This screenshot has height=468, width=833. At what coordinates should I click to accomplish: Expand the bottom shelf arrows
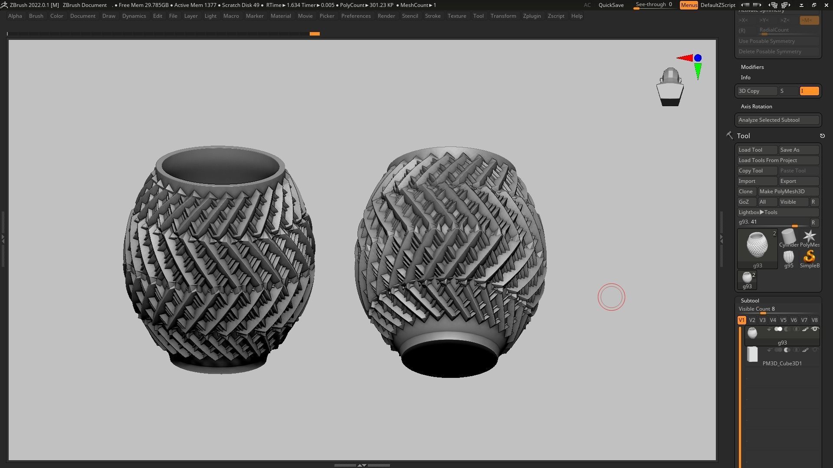(362, 465)
